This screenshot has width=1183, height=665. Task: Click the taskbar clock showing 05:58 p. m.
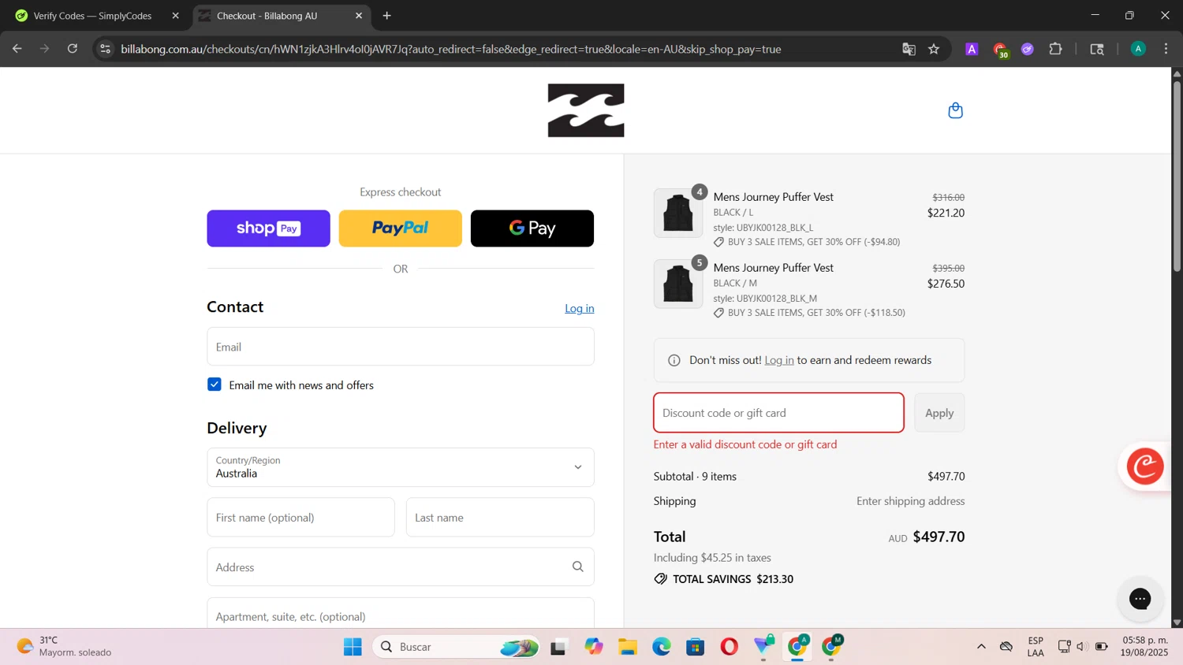1145,646
